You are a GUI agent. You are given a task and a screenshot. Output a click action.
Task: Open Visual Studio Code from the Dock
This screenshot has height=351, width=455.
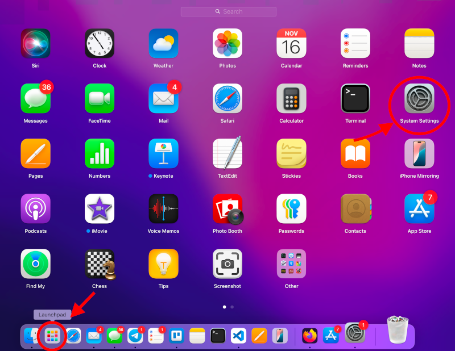coord(238,336)
